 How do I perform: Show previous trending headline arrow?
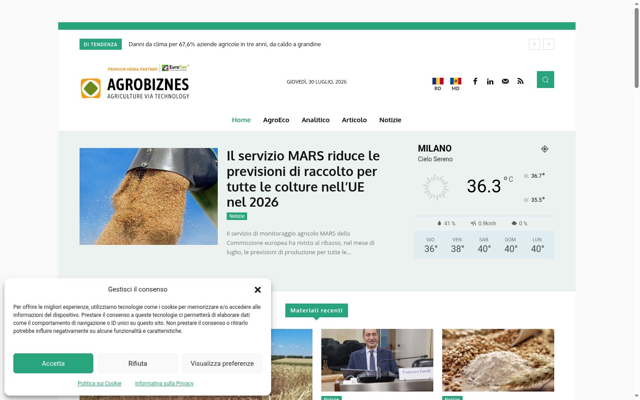coord(534,44)
